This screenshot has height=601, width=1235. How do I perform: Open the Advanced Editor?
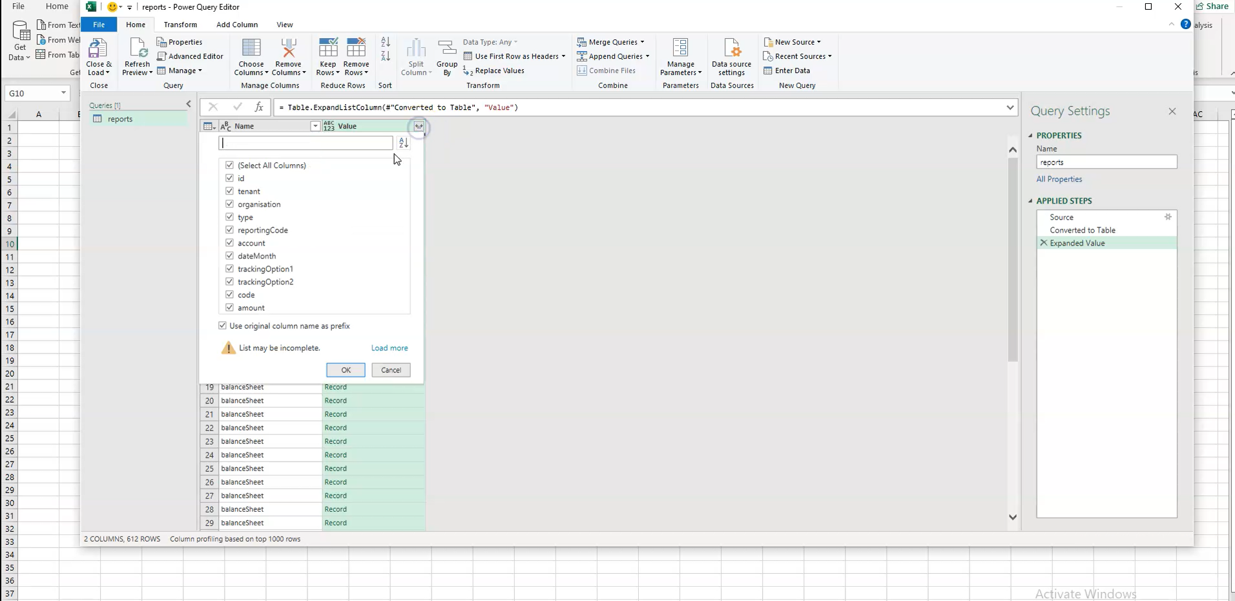pyautogui.click(x=191, y=56)
